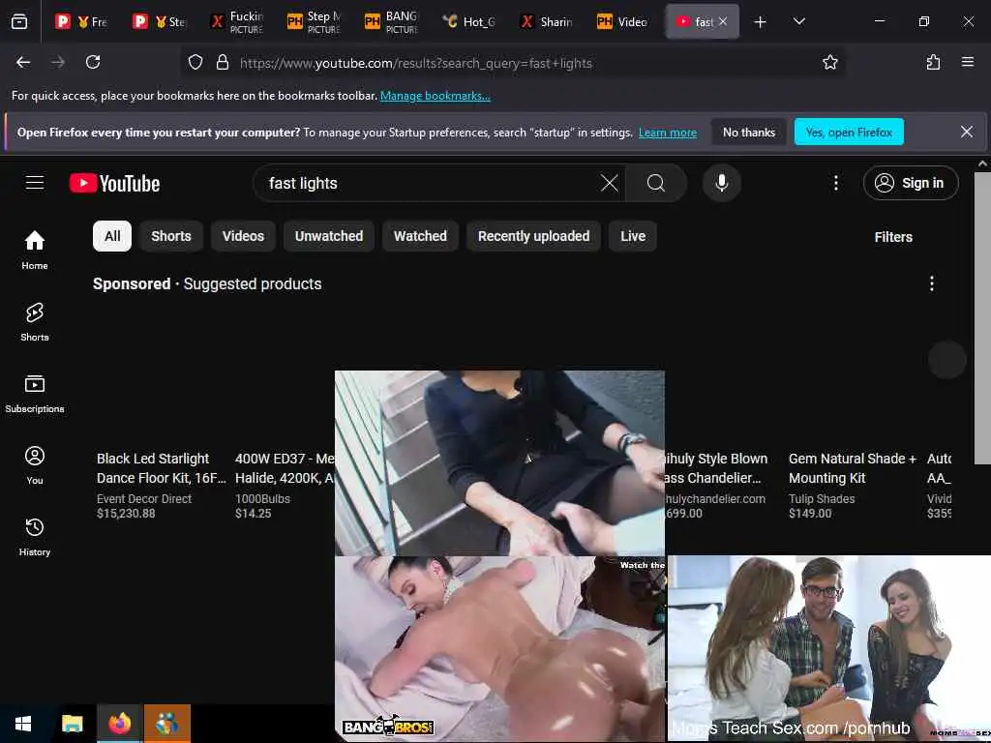Open Shorts in the YouTube sidebar
The image size is (991, 743).
(35, 321)
